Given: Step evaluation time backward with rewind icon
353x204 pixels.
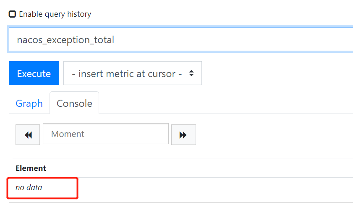Looking at the screenshot, I should (x=28, y=135).
